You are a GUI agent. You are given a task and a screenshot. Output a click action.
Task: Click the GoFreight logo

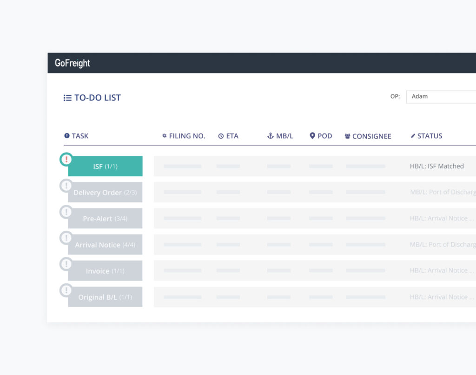tap(73, 63)
